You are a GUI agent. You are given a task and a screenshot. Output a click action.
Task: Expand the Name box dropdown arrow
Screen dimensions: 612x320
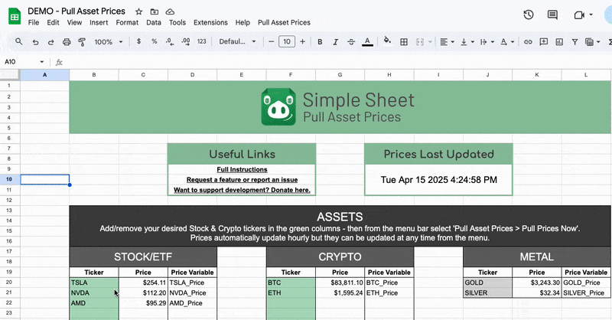point(42,62)
